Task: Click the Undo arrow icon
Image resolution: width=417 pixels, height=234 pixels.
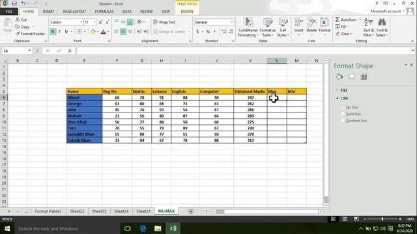Action: click(x=23, y=3)
